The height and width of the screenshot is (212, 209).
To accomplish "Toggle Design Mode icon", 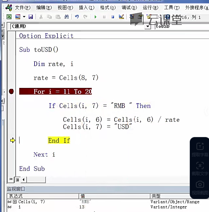I will click(121, 17).
